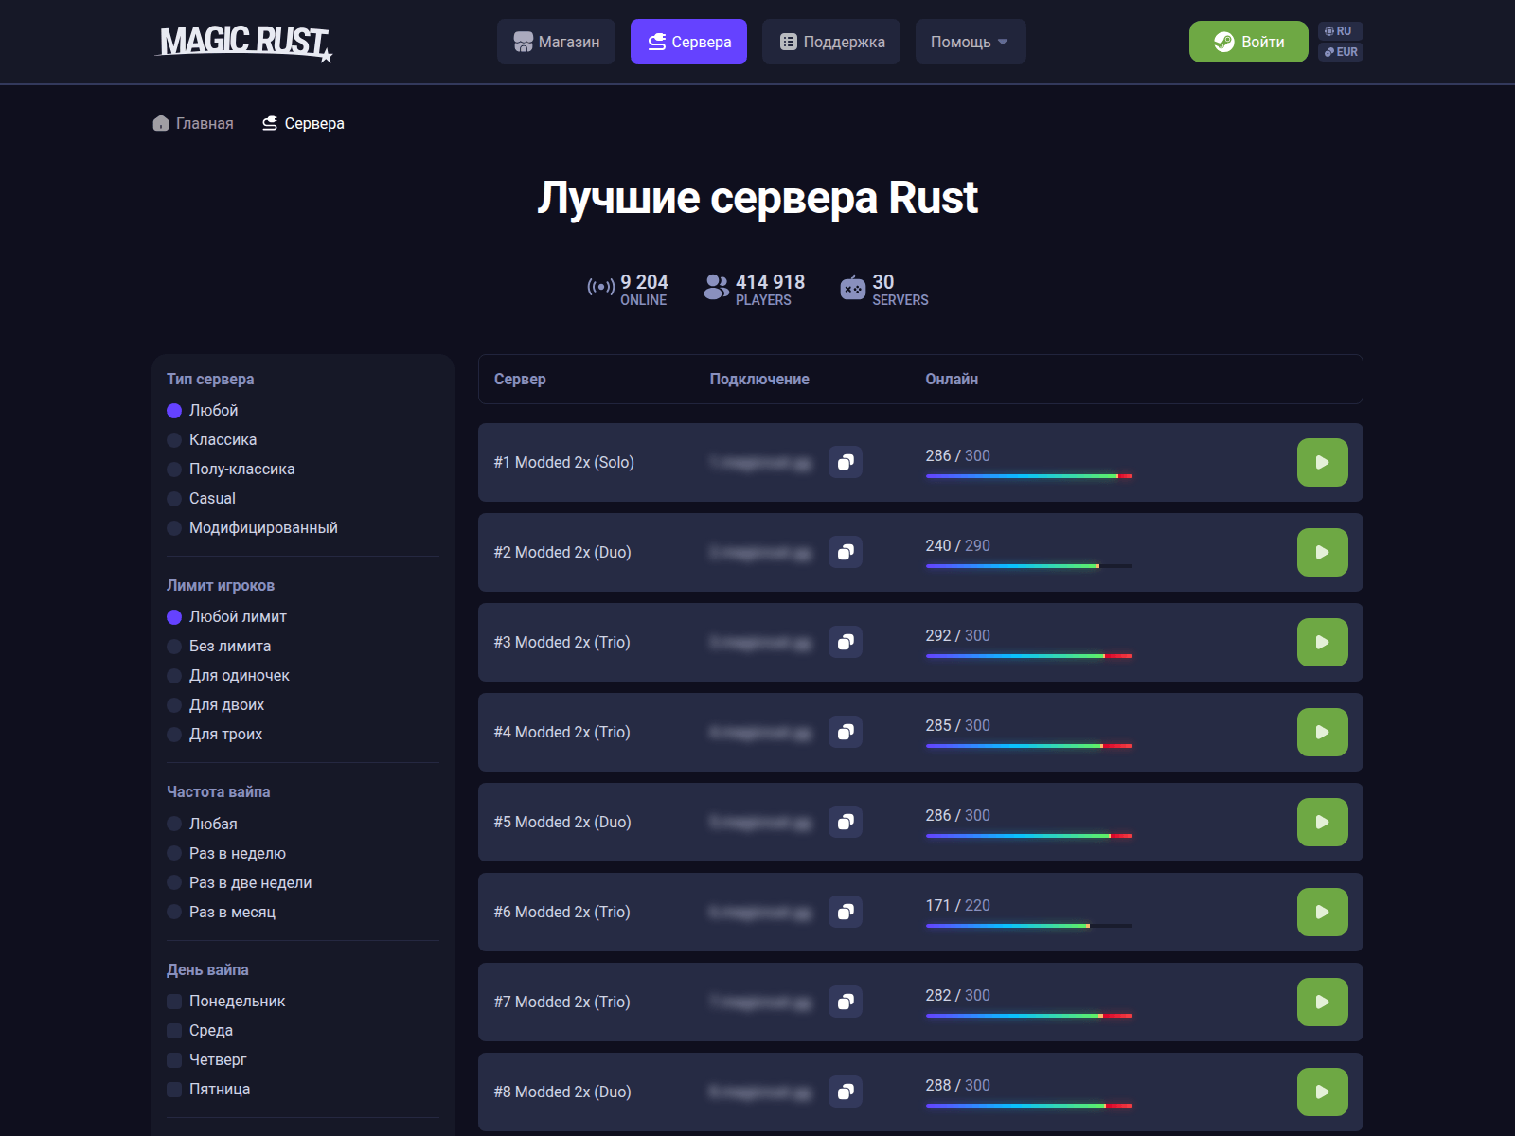This screenshot has width=1515, height=1136.
Task: Click the Magic Rust logo
Action: click(x=242, y=42)
